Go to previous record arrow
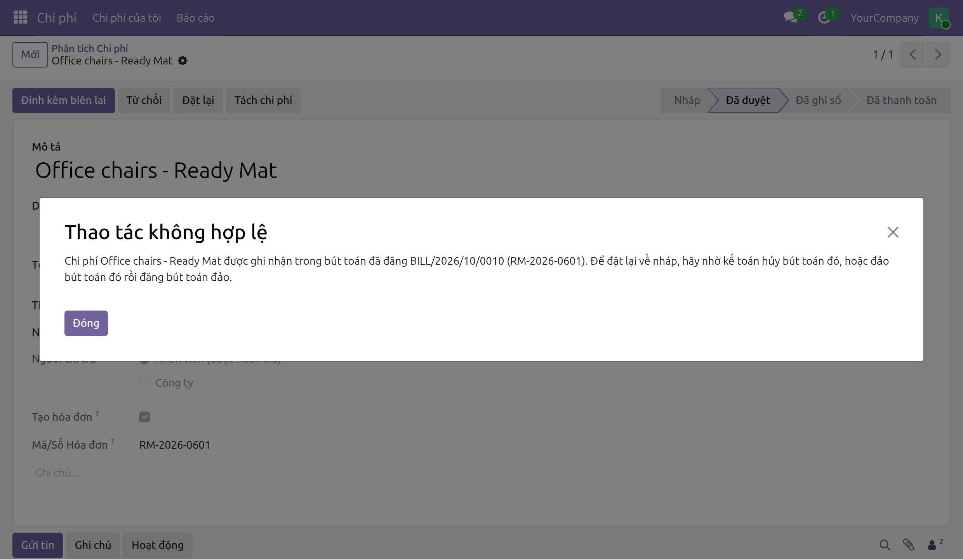The width and height of the screenshot is (963, 559). (x=913, y=54)
